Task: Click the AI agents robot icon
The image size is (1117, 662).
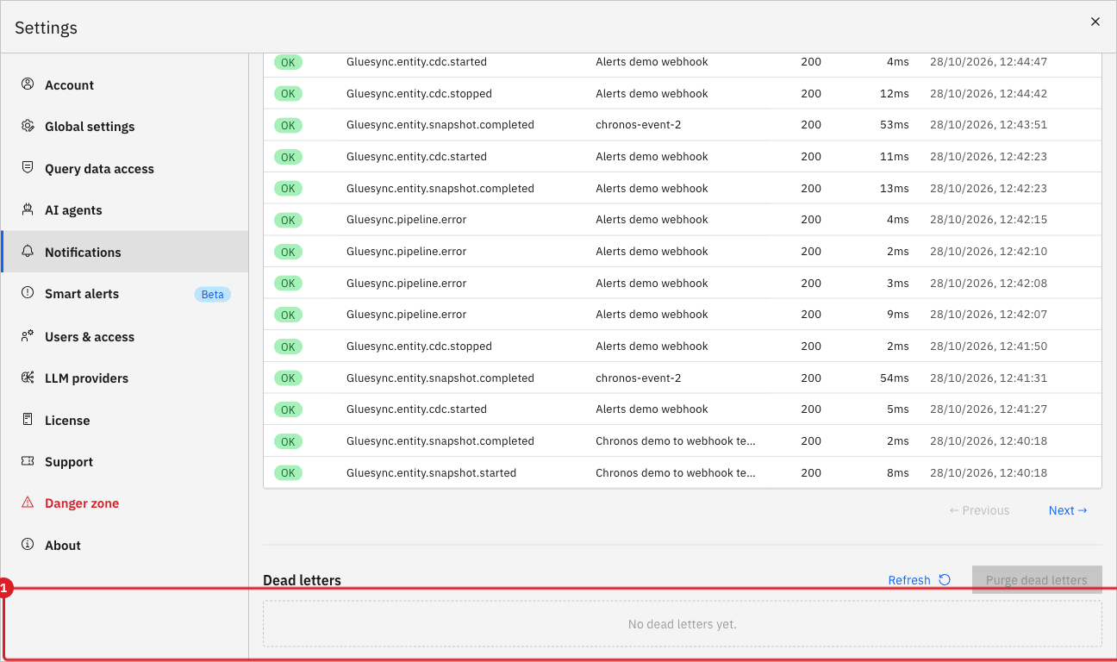Action: (x=28, y=209)
